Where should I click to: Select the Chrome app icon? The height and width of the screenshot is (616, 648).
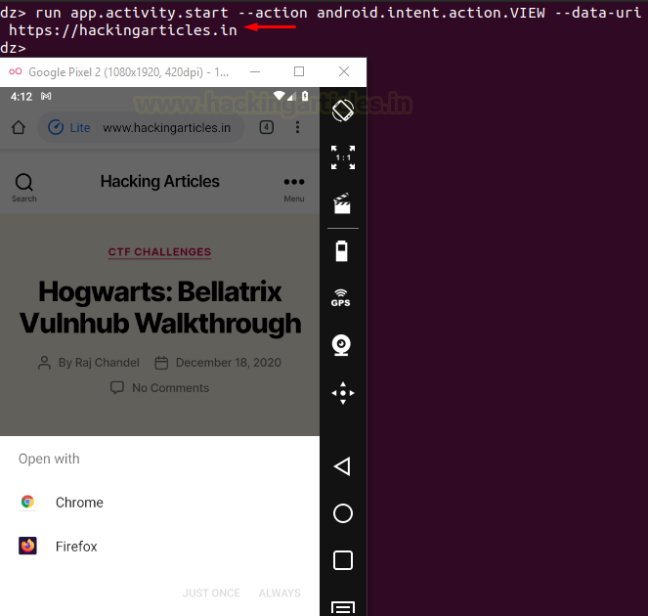pos(27,502)
